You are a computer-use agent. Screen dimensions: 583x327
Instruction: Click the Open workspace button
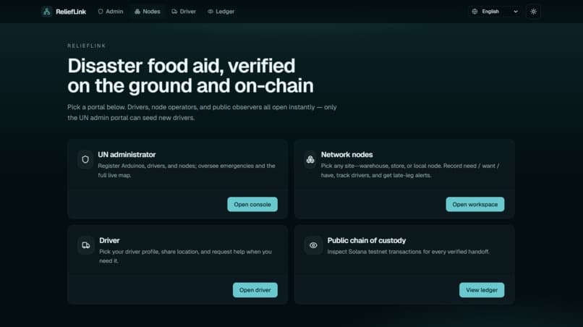click(x=475, y=204)
